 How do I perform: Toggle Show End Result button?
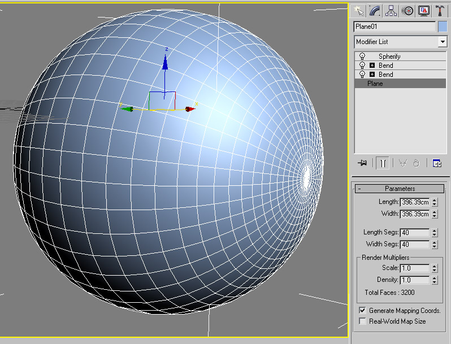tap(383, 163)
